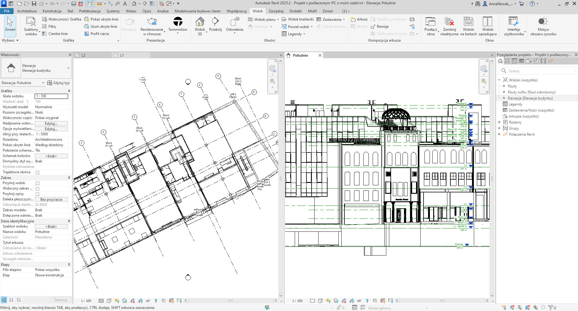Viewport: 578px width, 311px height.
Task: Click the Odwołanie callout tool
Action: pos(235,22)
